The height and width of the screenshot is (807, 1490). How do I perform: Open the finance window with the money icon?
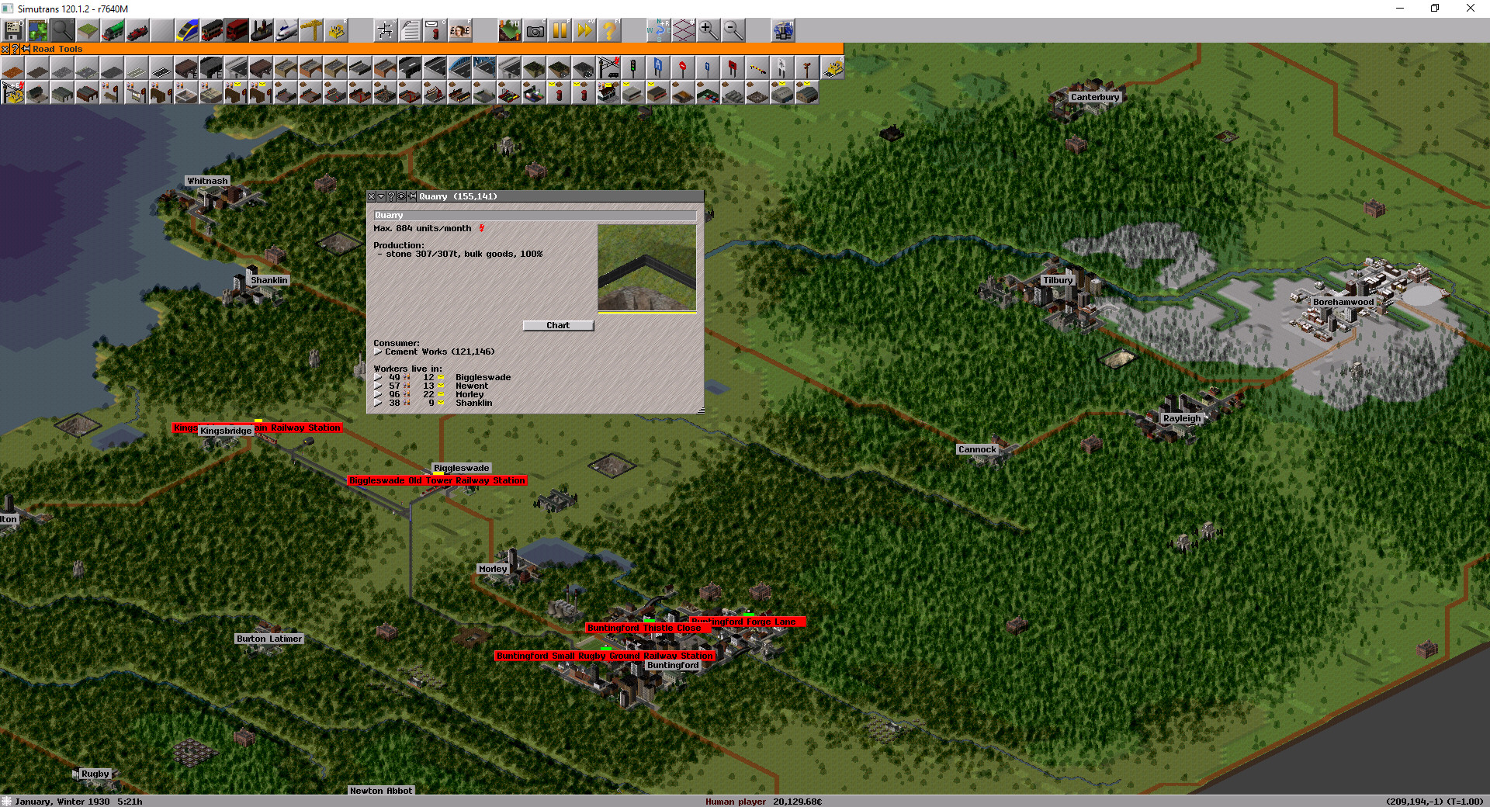click(460, 30)
